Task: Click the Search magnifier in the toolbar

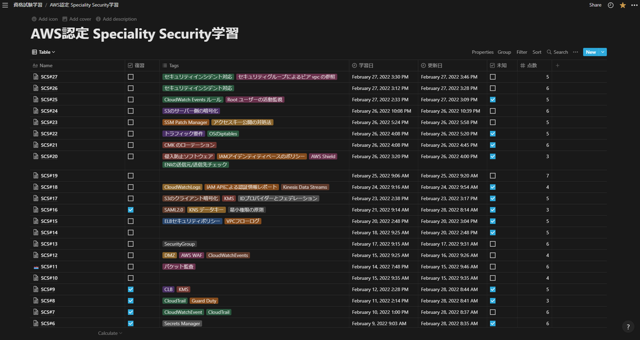Action: pos(557,52)
